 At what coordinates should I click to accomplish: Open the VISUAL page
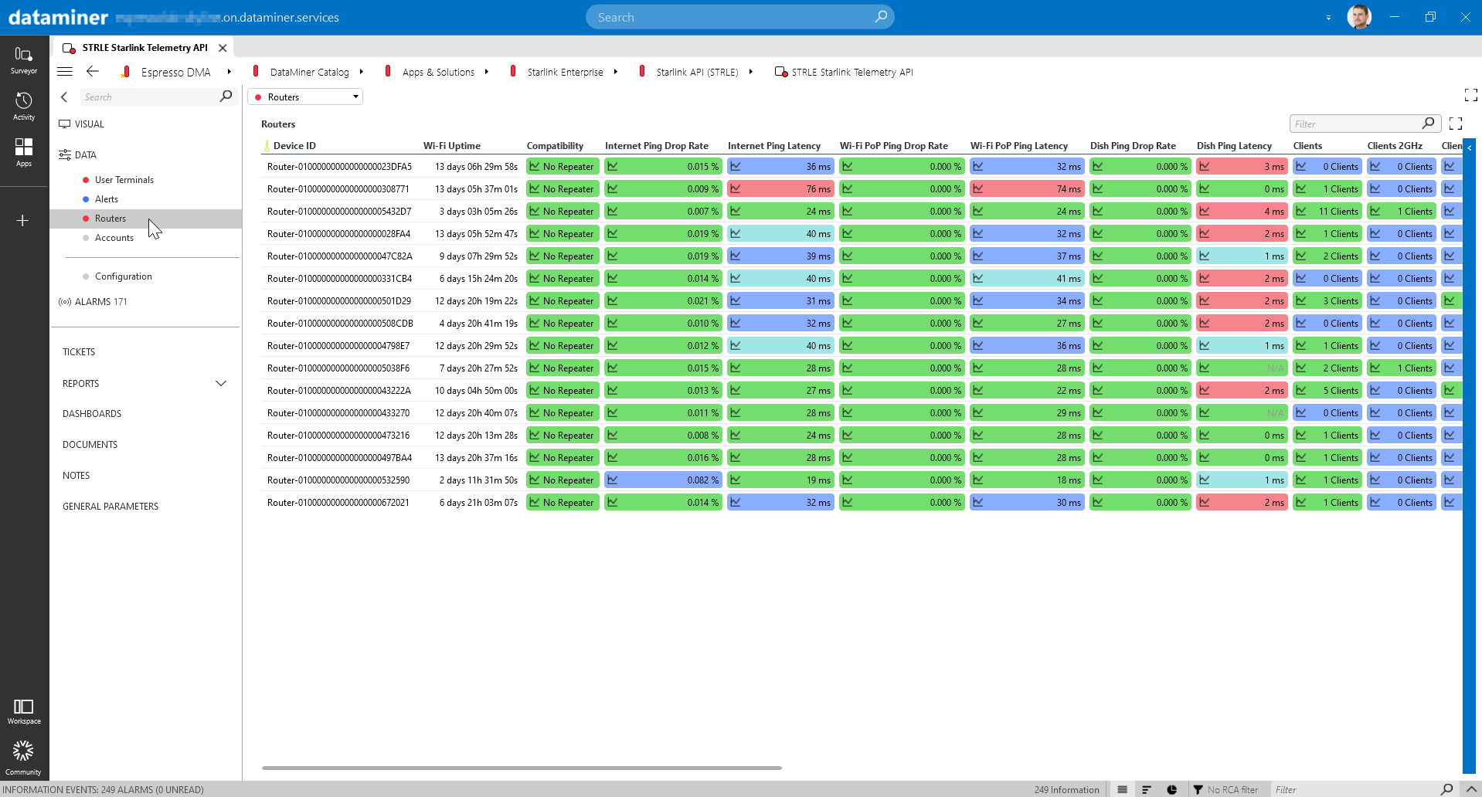tap(90, 124)
